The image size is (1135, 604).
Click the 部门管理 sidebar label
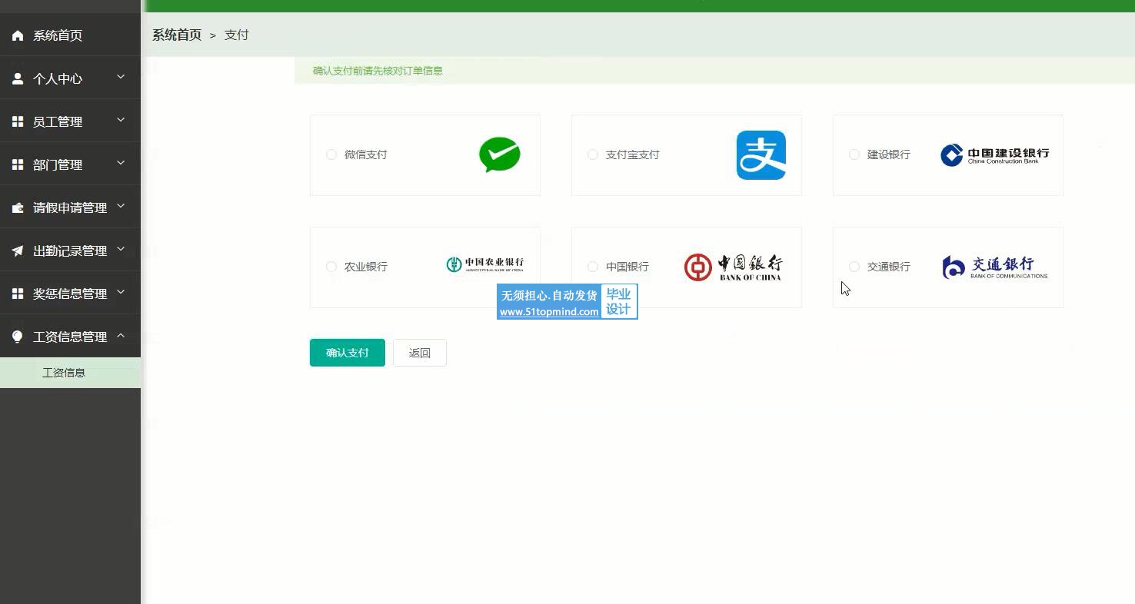(58, 164)
